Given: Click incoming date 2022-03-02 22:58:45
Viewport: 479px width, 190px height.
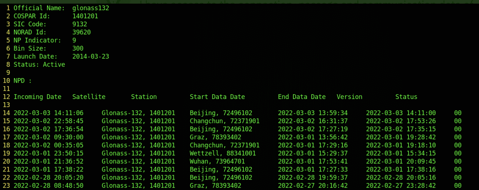Looking at the screenshot, I should 48,121.
